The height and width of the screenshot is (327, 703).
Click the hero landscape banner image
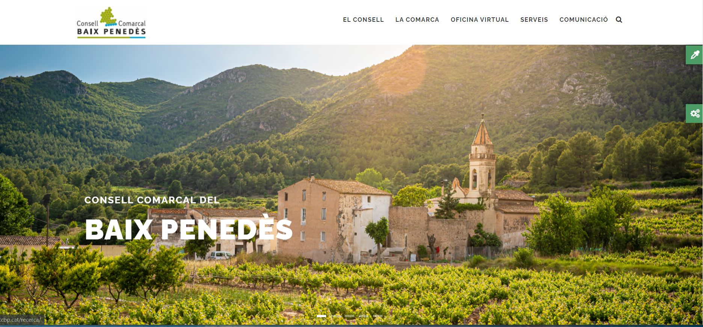(x=351, y=185)
